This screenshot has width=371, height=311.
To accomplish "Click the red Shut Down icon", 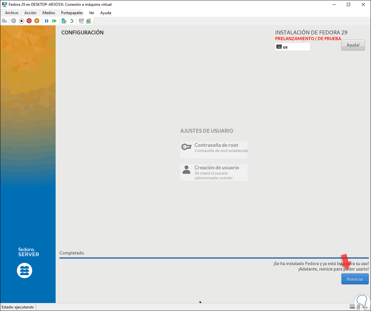I will click(29, 21).
